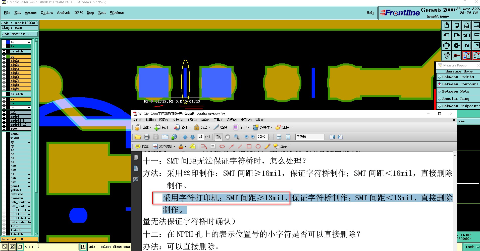
Task: Click the previous view icon
Action: [467, 35]
